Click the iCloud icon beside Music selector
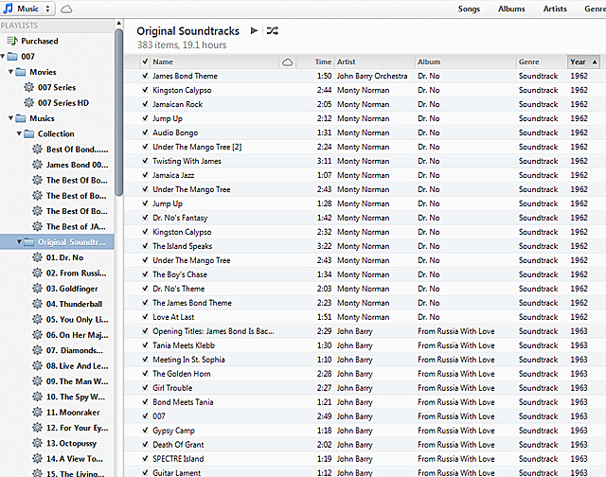This screenshot has width=606, height=477. pyautogui.click(x=66, y=9)
